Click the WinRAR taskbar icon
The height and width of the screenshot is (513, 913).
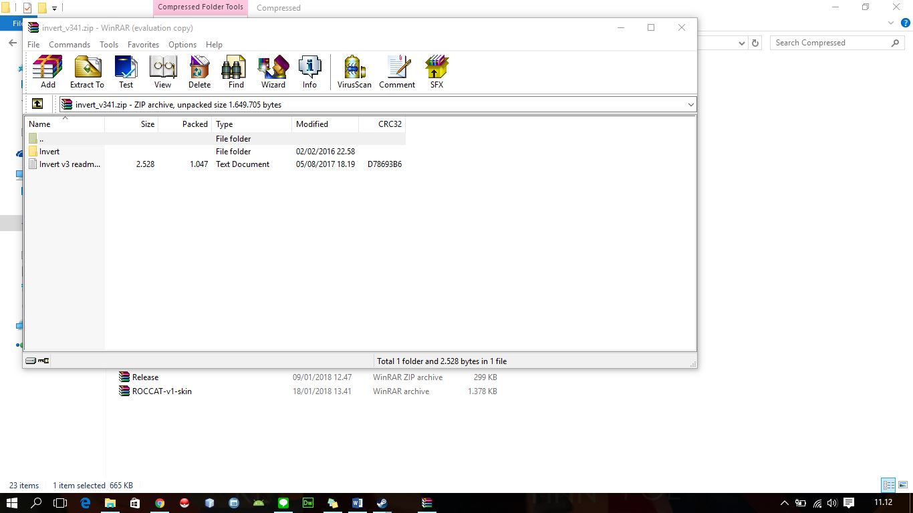click(x=427, y=503)
